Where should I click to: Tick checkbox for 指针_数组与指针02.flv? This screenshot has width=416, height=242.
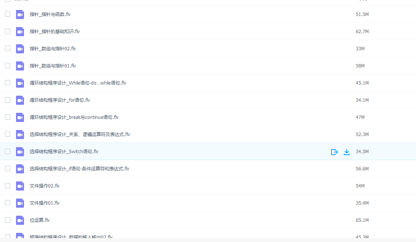[8, 48]
